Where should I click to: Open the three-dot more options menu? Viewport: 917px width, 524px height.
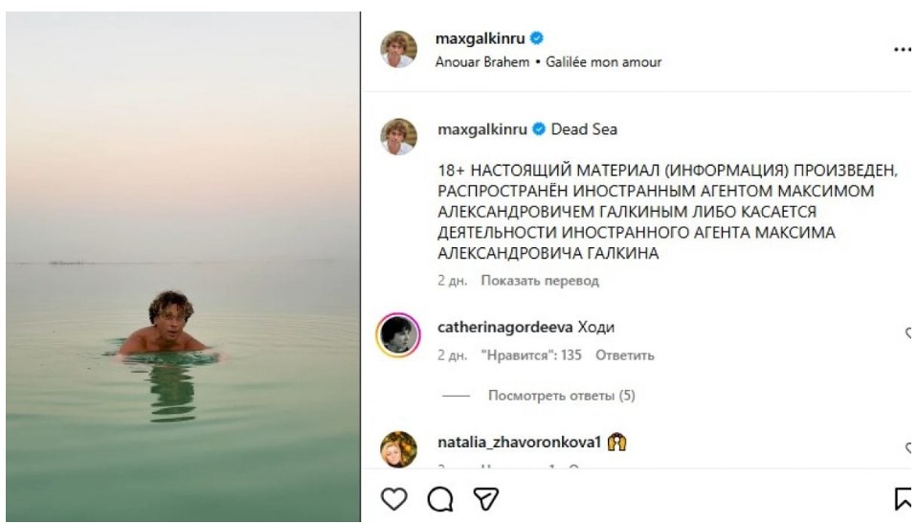coord(902,48)
